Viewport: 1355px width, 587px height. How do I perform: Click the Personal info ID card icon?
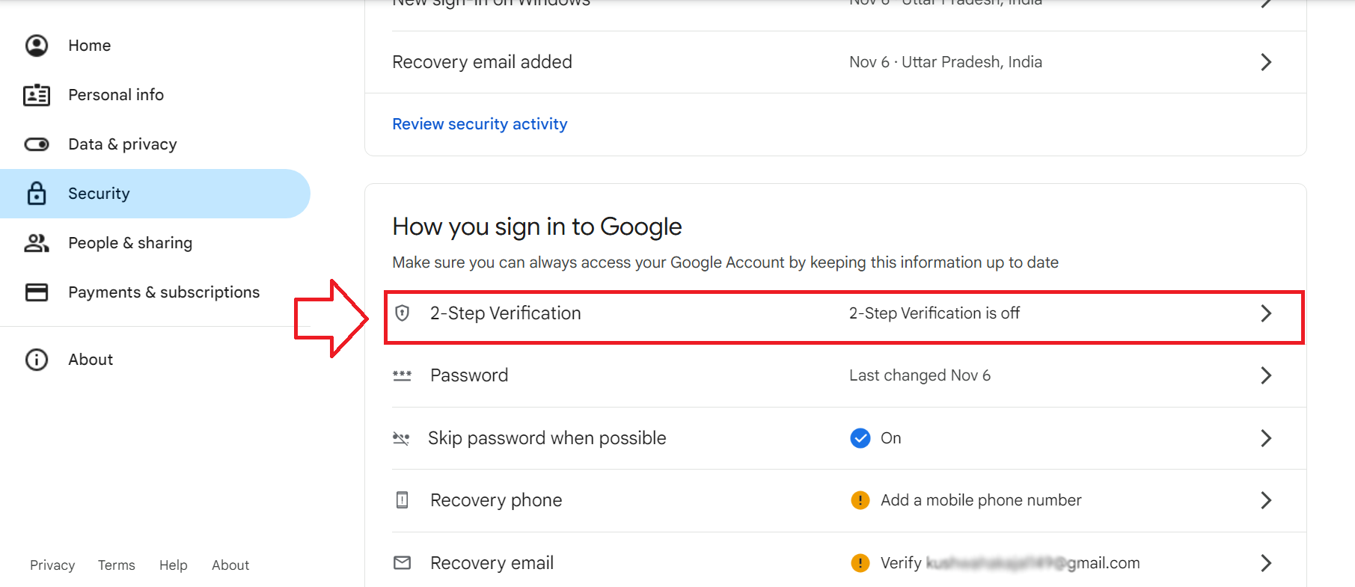point(37,95)
